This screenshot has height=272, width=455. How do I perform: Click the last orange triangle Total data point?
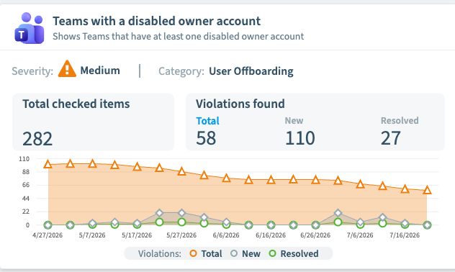tap(427, 190)
